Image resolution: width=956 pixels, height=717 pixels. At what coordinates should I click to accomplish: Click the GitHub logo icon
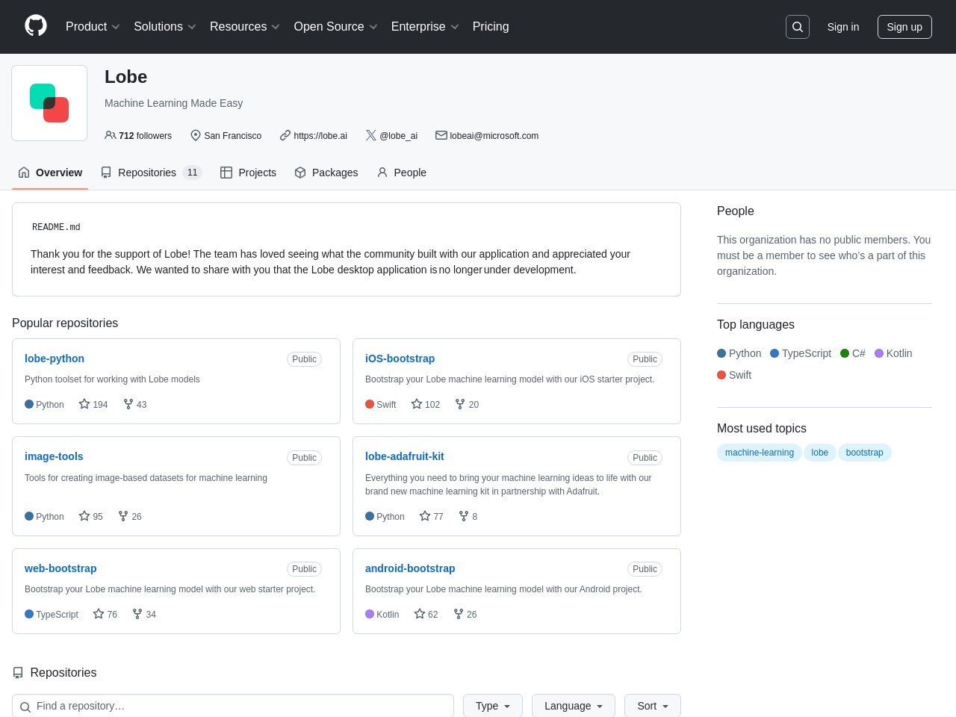click(x=36, y=26)
